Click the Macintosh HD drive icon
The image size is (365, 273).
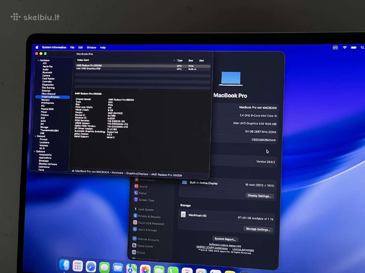pyautogui.click(x=183, y=214)
